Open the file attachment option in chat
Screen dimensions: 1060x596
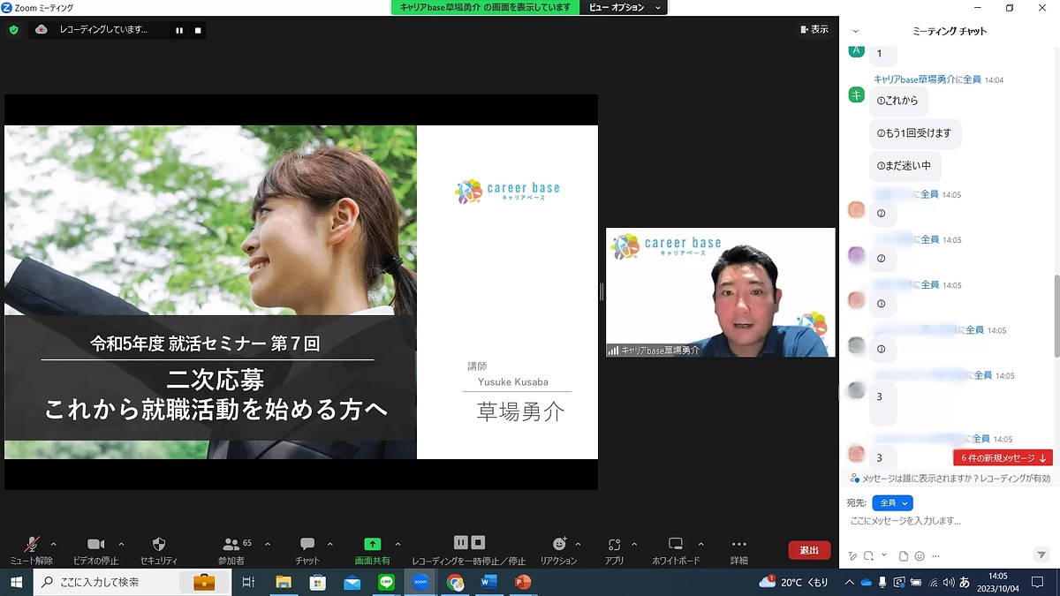902,555
